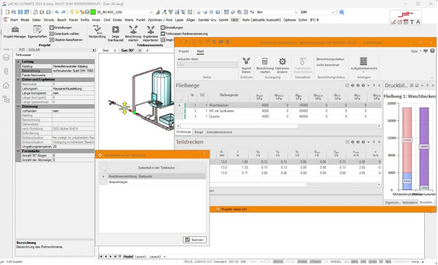Image resolution: width=438 pixels, height=265 pixels.
Task: Run Netzprüfung network check
Action: pos(97,32)
